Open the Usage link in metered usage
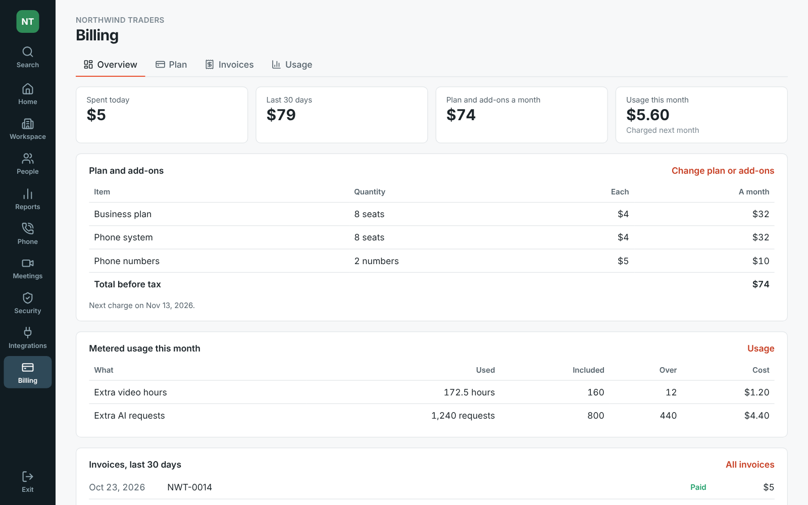Viewport: 808px width, 505px height. 761,348
